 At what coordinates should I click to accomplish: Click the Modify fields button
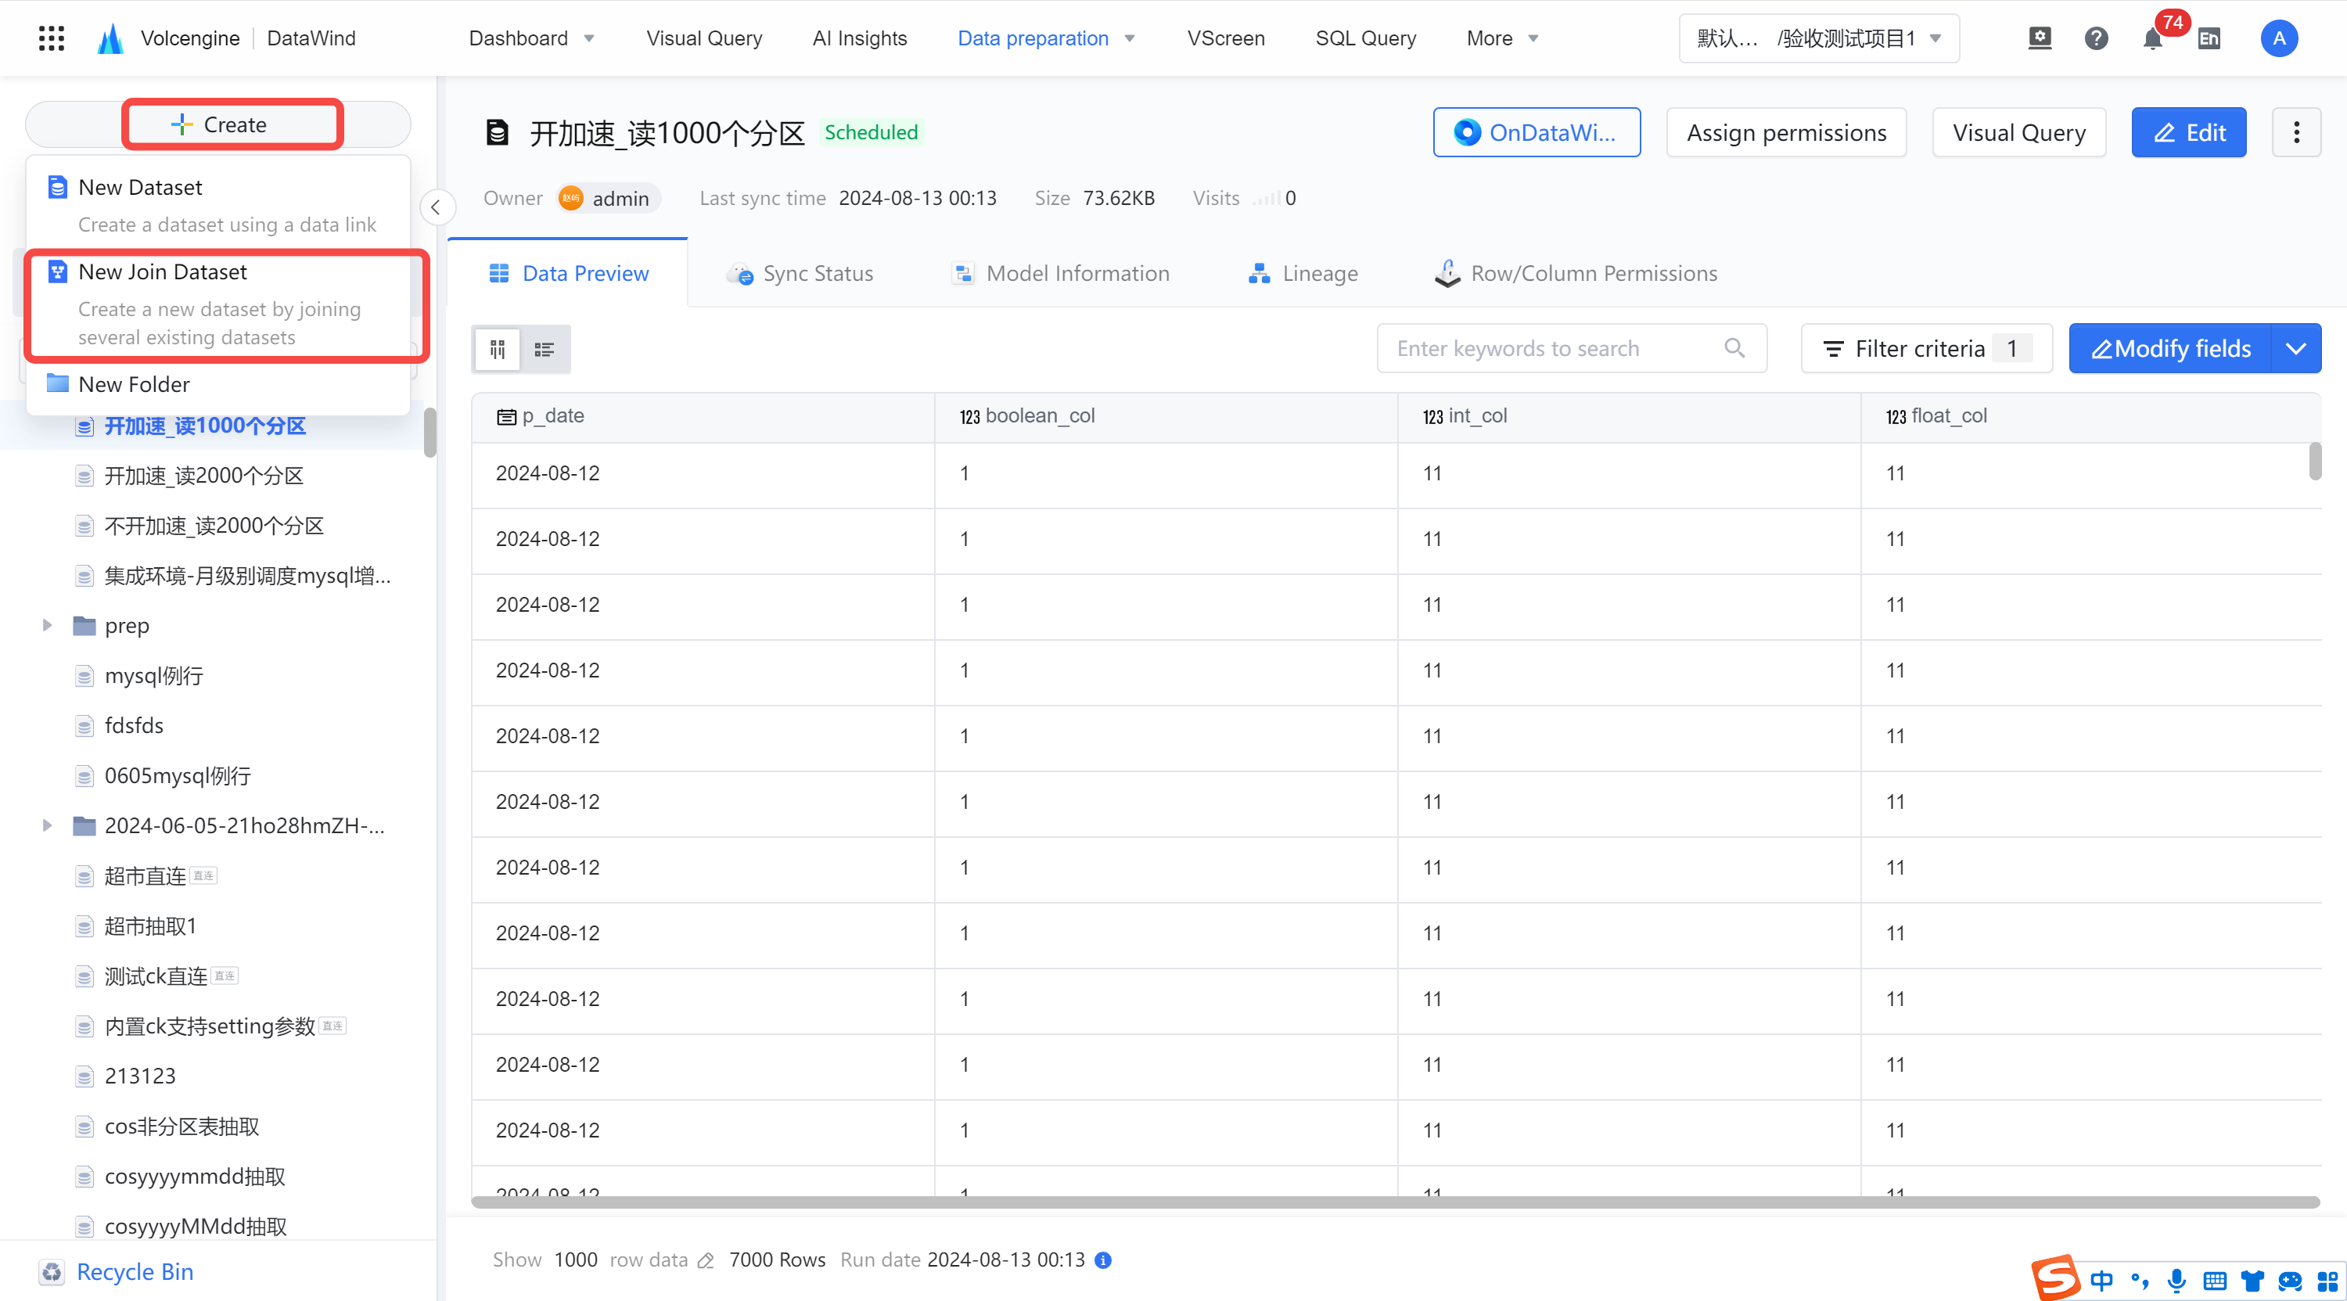coord(2169,348)
